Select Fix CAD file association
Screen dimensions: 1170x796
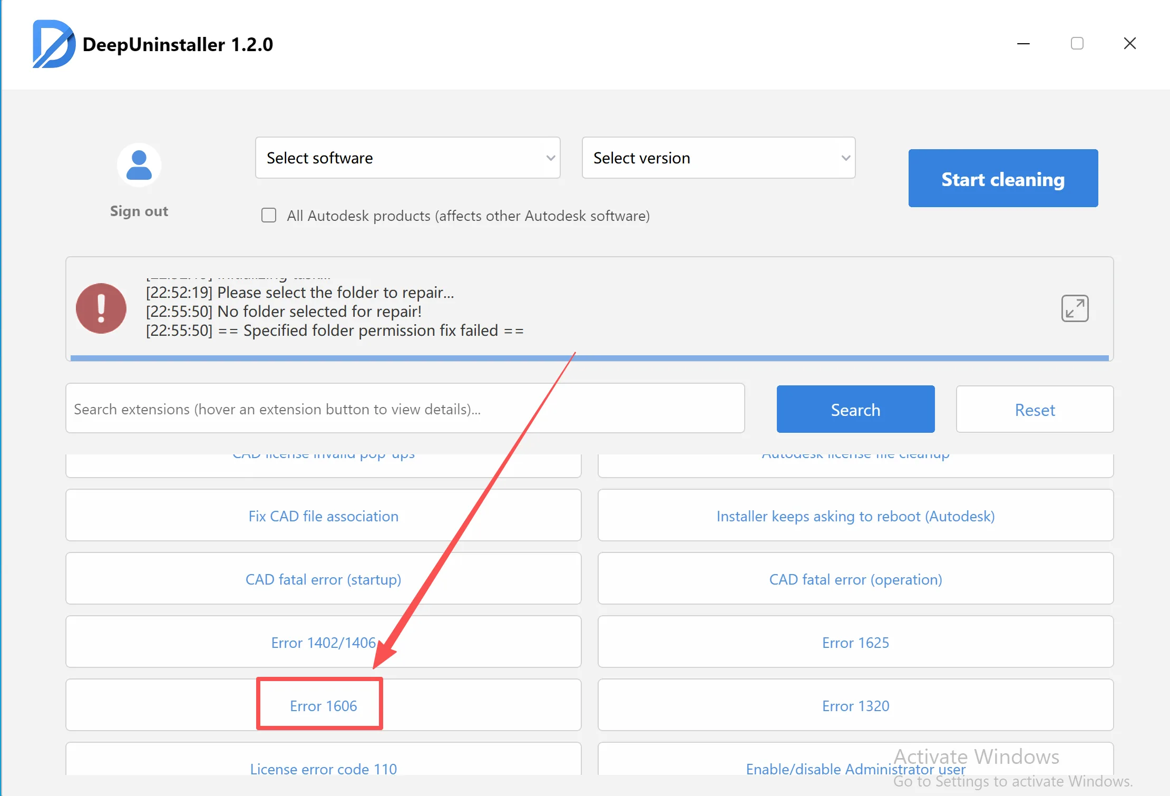tap(323, 516)
